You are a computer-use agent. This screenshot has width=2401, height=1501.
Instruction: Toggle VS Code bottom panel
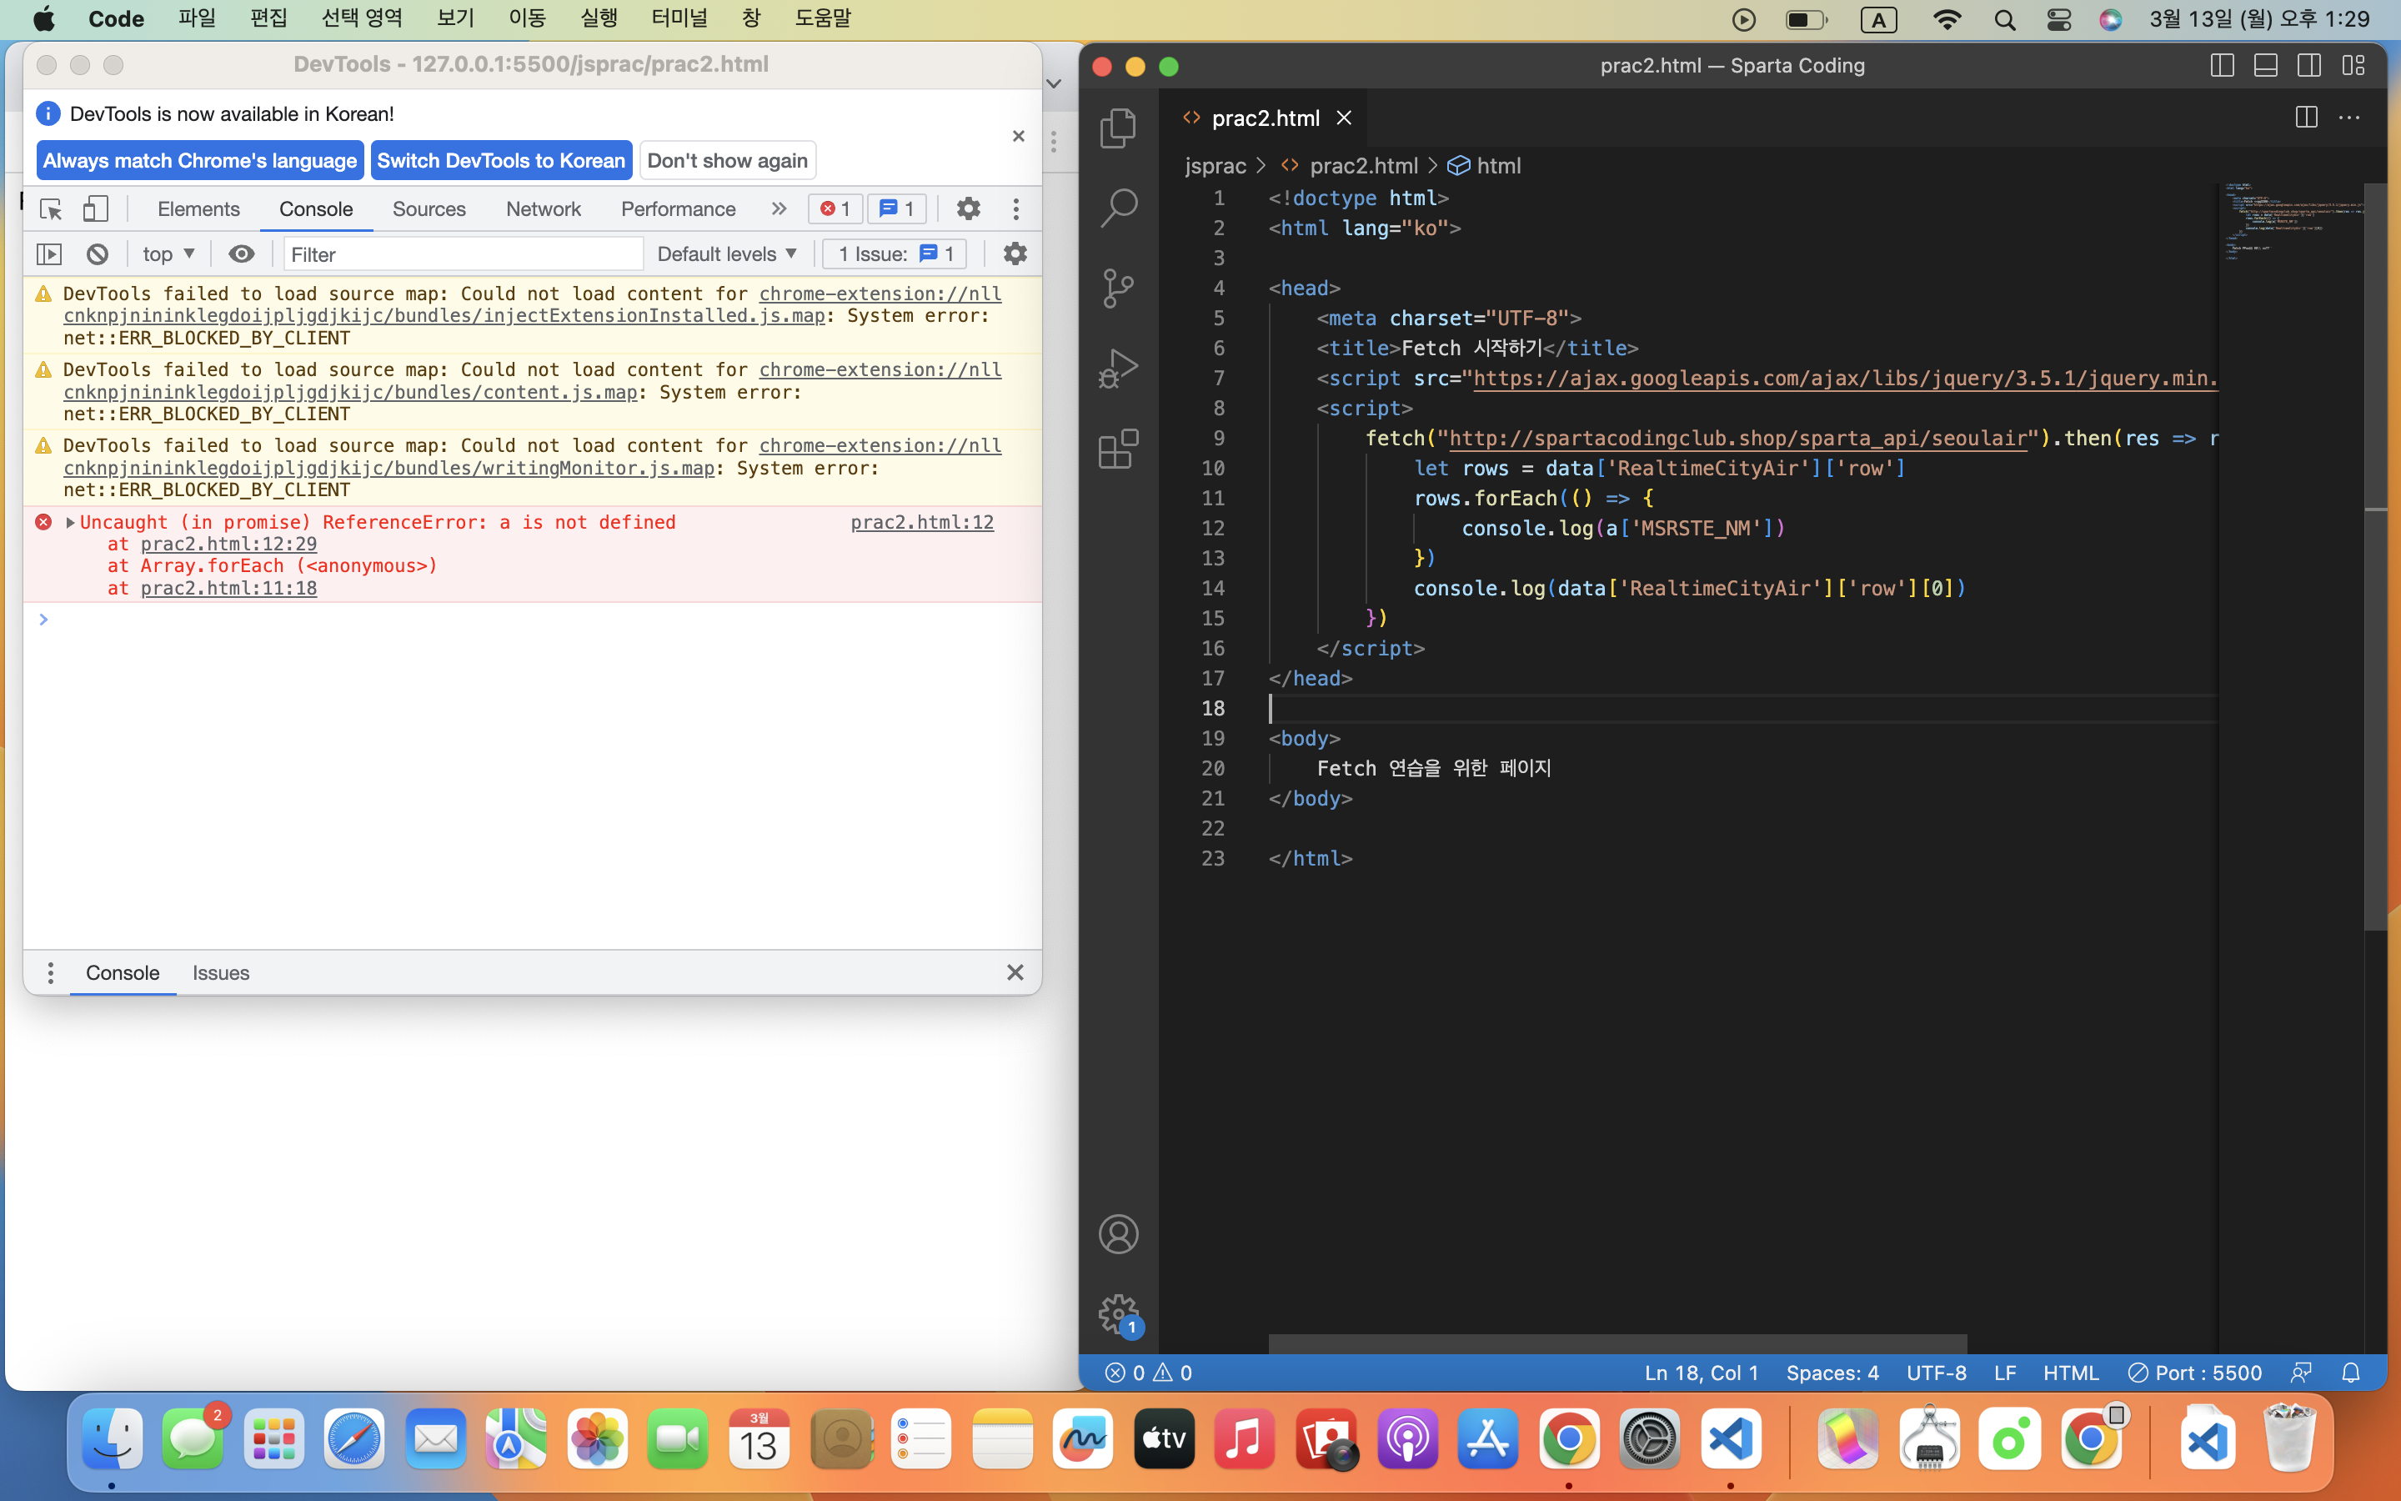click(2266, 66)
